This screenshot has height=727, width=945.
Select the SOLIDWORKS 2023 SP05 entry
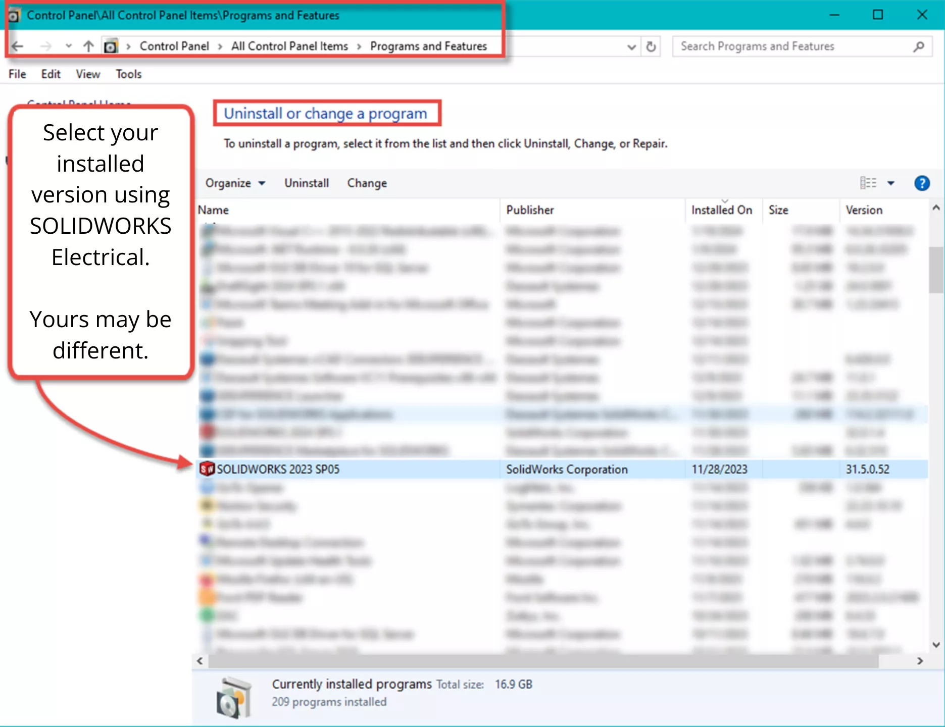(x=562, y=469)
